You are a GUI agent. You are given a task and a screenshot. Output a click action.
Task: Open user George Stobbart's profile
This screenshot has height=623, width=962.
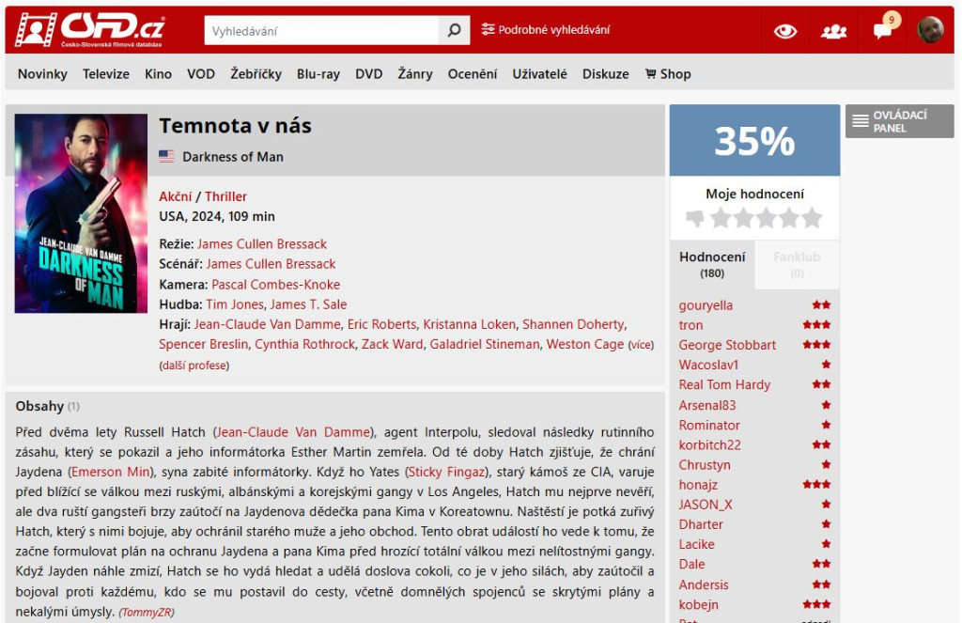727,345
